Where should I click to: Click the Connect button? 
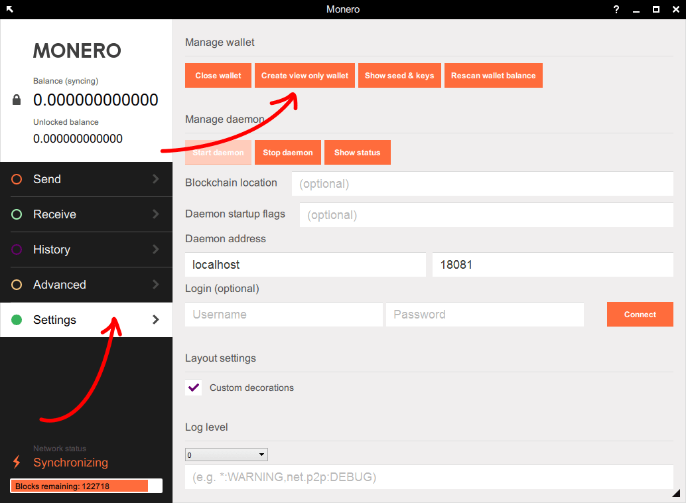(x=640, y=315)
